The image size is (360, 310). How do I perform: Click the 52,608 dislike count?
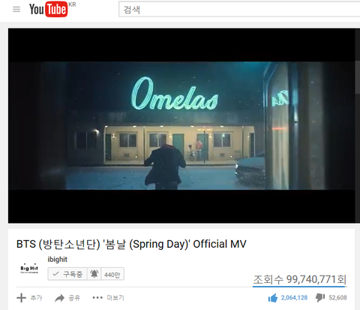click(x=337, y=297)
